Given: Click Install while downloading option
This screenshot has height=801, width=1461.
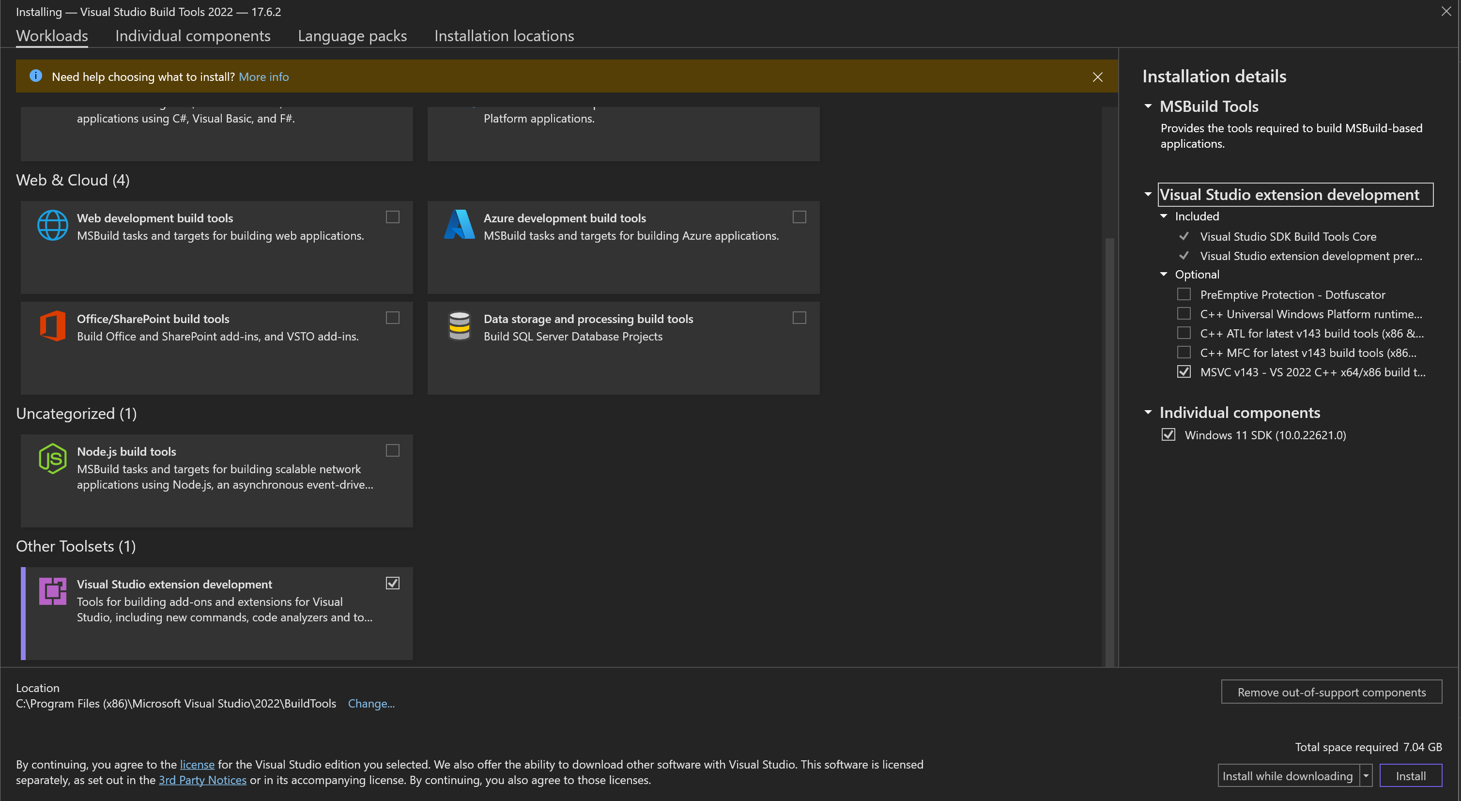Looking at the screenshot, I should (1288, 775).
